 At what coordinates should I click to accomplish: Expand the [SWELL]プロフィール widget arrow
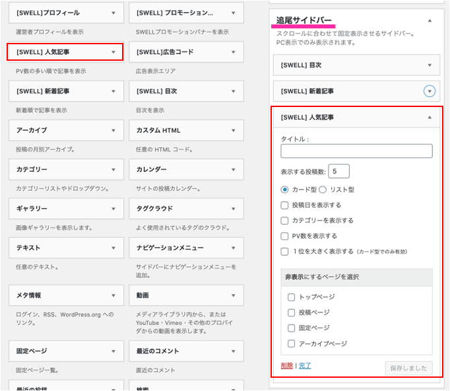click(113, 13)
